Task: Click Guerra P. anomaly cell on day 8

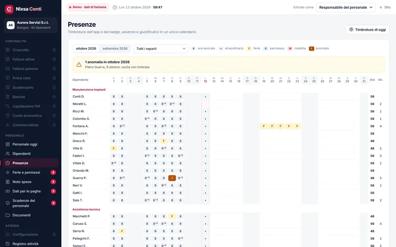Action: click(x=172, y=178)
